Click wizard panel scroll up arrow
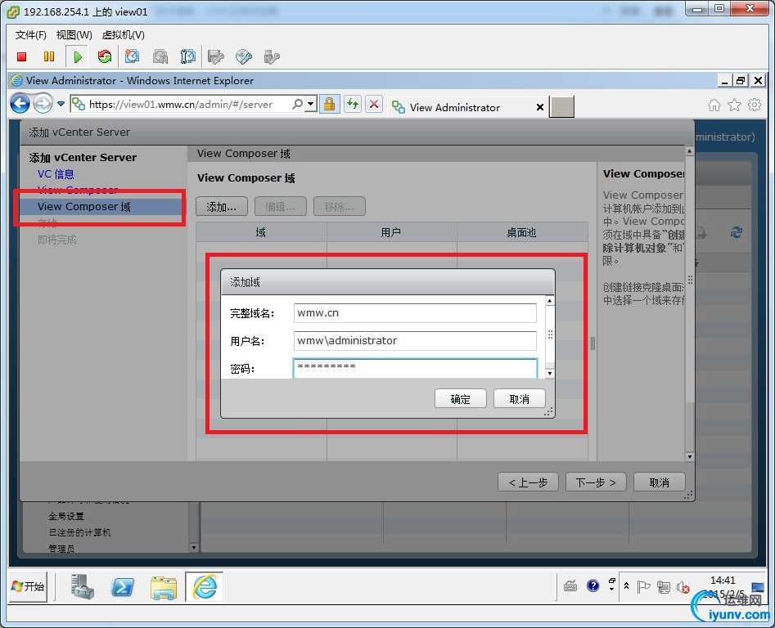The image size is (775, 628). (689, 151)
